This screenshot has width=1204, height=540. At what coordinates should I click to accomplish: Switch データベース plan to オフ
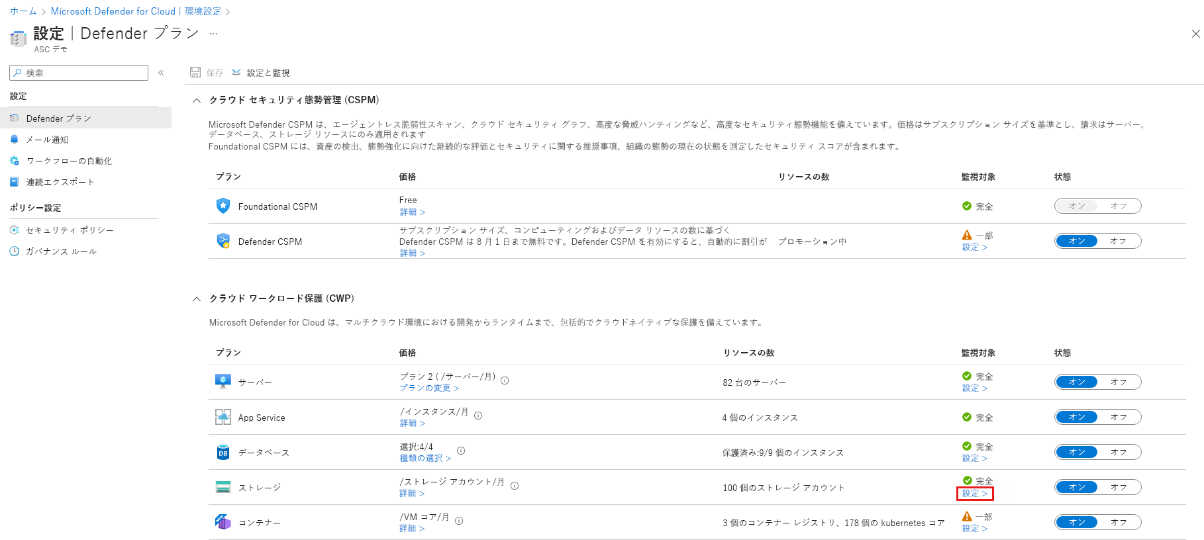pyautogui.click(x=1119, y=452)
